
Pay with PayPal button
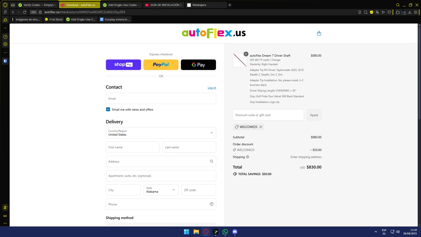coord(161,65)
